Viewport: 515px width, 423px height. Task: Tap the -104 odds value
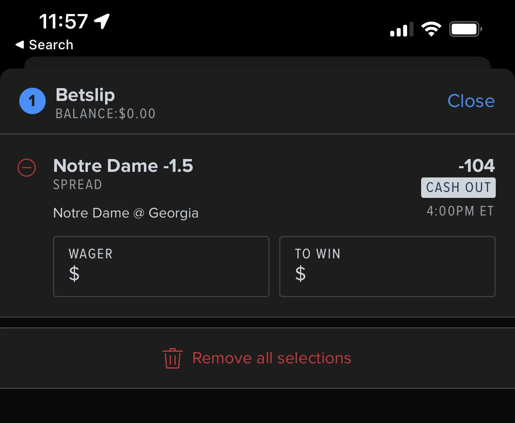coord(476,166)
